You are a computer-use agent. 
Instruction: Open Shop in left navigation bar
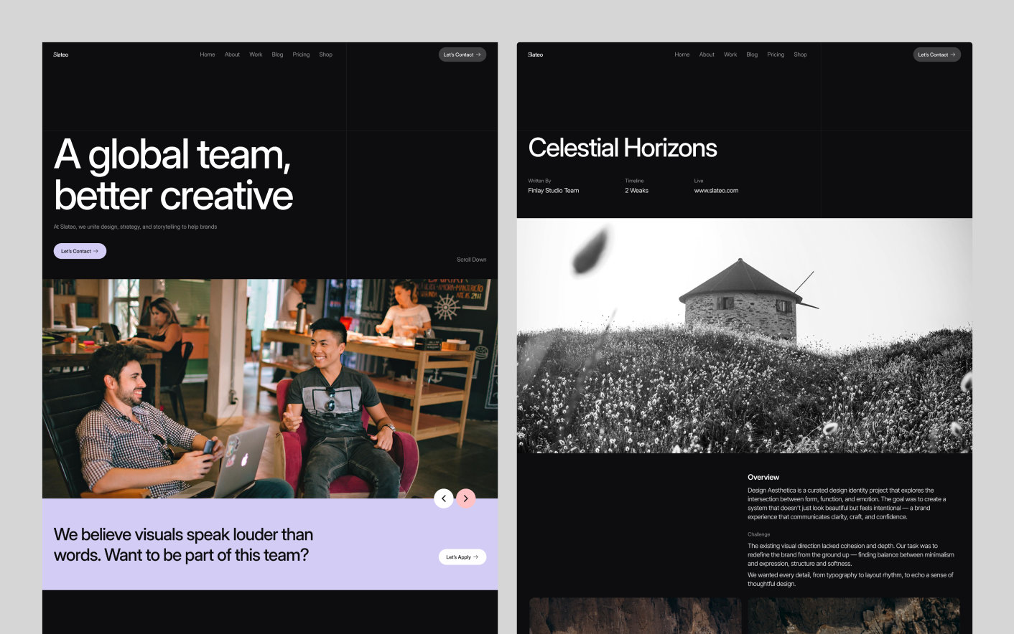coord(326,55)
